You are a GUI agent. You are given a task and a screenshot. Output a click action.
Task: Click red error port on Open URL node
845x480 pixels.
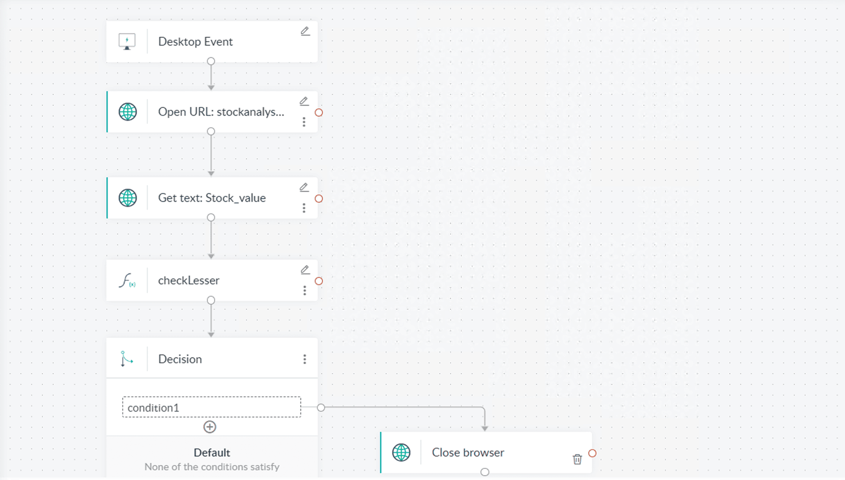pyautogui.click(x=319, y=112)
